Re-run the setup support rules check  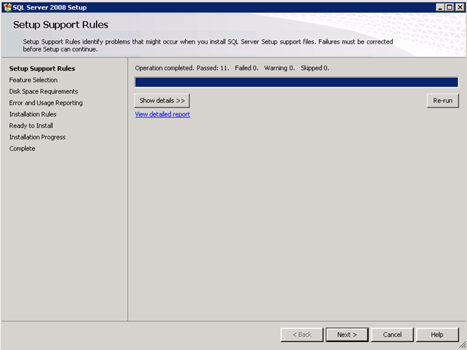pyautogui.click(x=443, y=100)
